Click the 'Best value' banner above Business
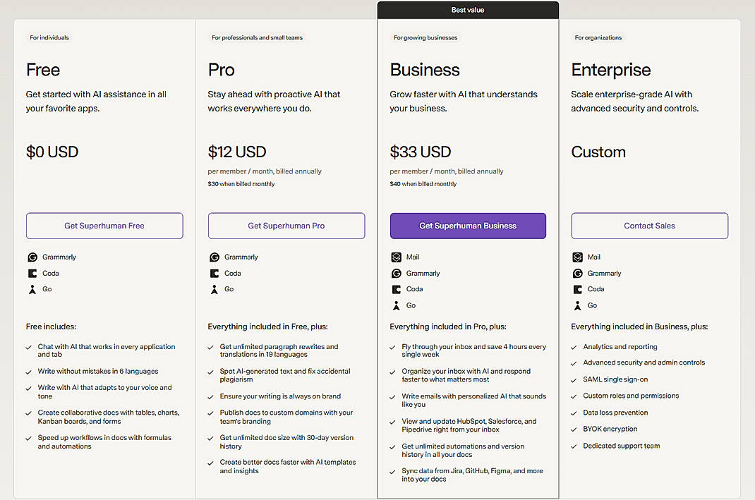The image size is (755, 500). tap(468, 10)
